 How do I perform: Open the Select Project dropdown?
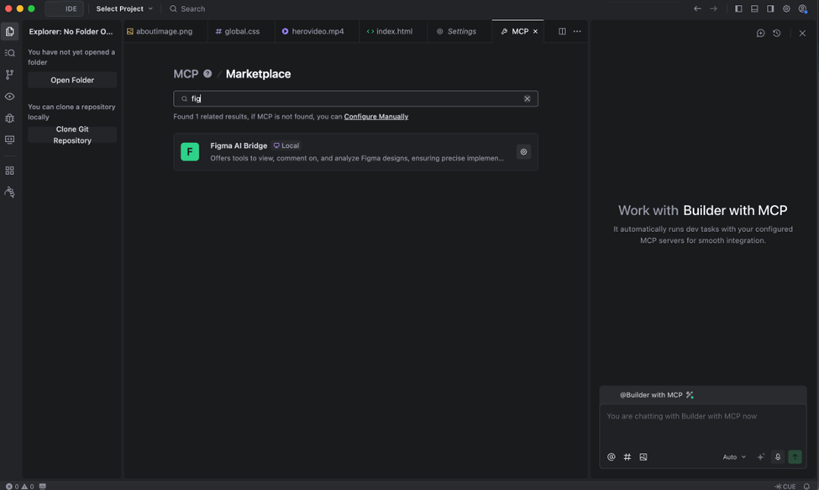coord(124,8)
